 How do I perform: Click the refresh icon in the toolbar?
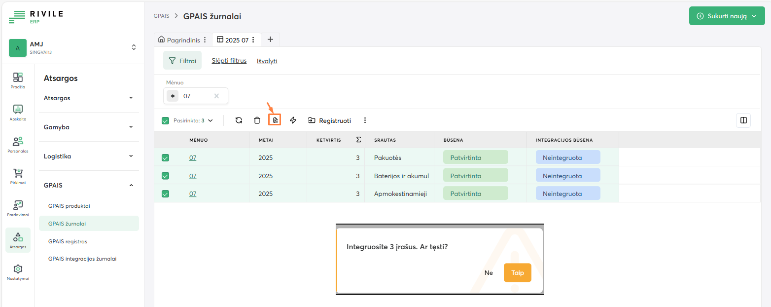pyautogui.click(x=239, y=120)
